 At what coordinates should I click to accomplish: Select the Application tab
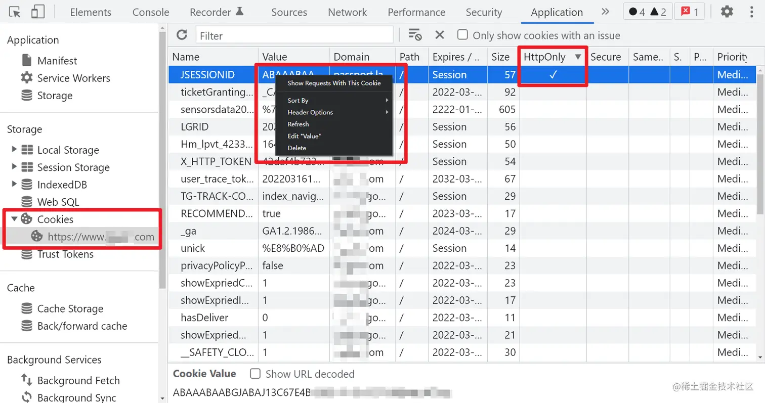[x=557, y=12]
